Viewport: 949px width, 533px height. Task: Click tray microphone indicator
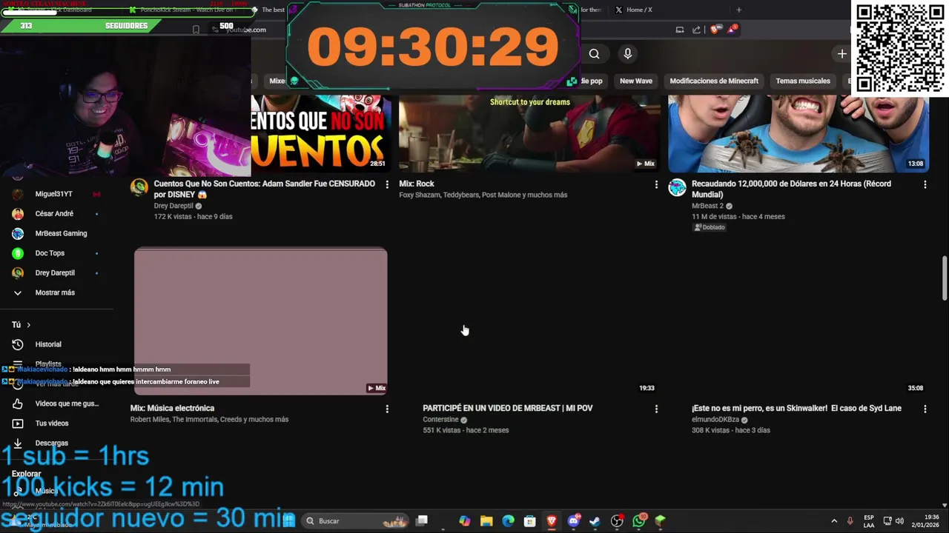click(850, 521)
